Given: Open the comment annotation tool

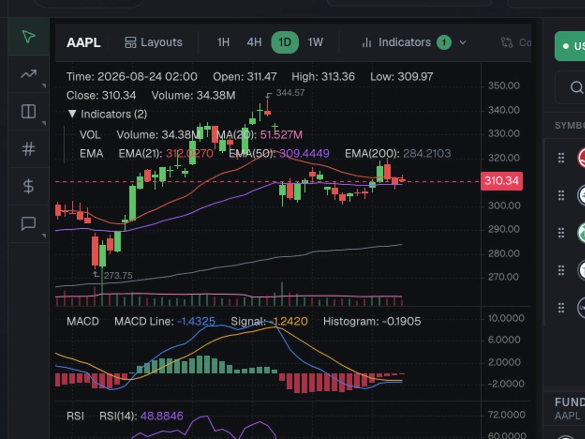Looking at the screenshot, I should [28, 224].
